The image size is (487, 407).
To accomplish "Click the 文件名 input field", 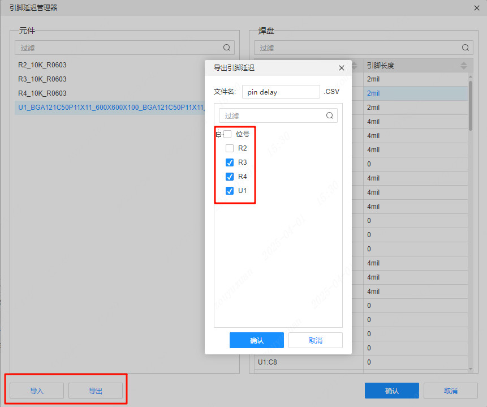I will [281, 92].
